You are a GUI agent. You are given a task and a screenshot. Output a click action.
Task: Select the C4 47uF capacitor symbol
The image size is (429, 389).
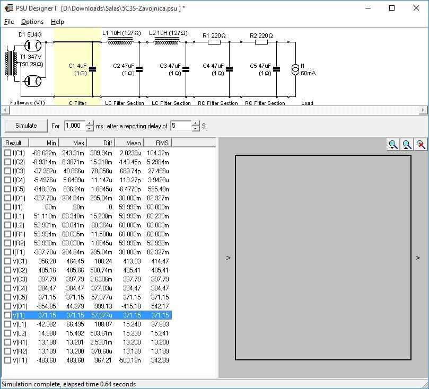(229, 69)
